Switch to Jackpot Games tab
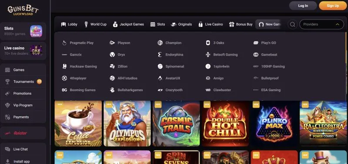This screenshot has height=164, width=348. coord(128,24)
